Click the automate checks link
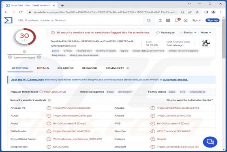Image resolution: width=227 pixels, height=152 pixels. click(x=176, y=80)
